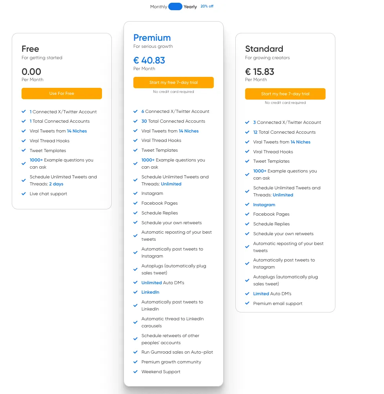
Task: Open the Instagram link in Standard plan
Action: 264,205
